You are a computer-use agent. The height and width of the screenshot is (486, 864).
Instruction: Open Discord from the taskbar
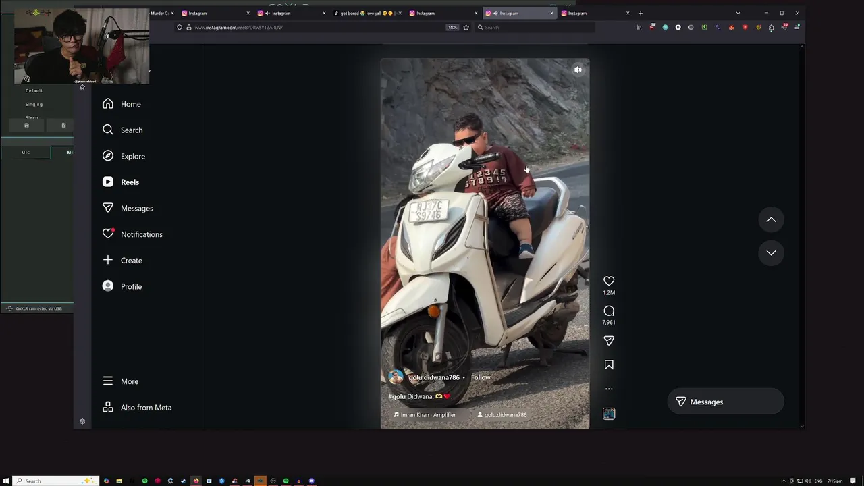(311, 481)
